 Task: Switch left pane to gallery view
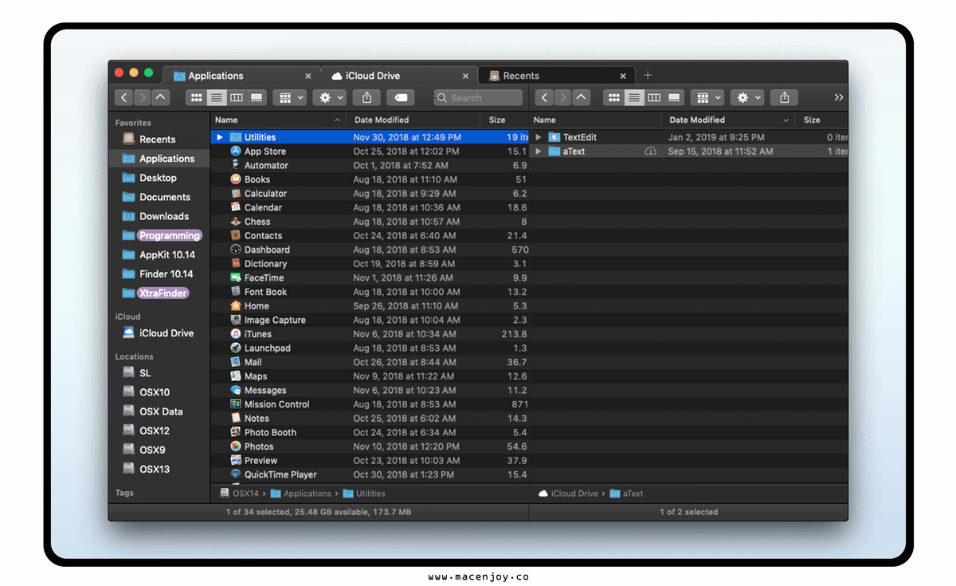point(257,97)
